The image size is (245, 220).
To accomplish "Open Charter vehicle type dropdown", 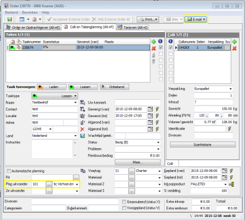I will pos(159,171).
